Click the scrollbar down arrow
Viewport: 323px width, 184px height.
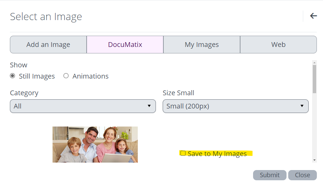pos(314,160)
